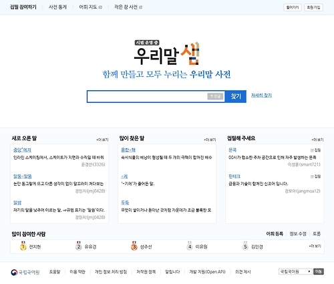
Task: Open the 자세히 찾기 advanced search link
Action: pos(261,96)
